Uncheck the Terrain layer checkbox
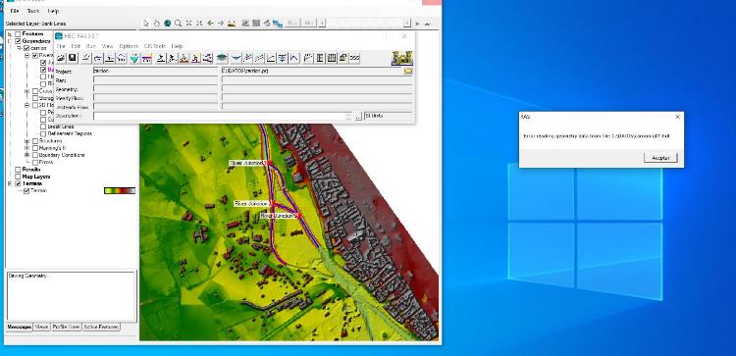 [x=18, y=183]
